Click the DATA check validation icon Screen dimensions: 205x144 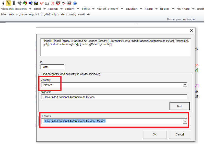click(64, 3)
